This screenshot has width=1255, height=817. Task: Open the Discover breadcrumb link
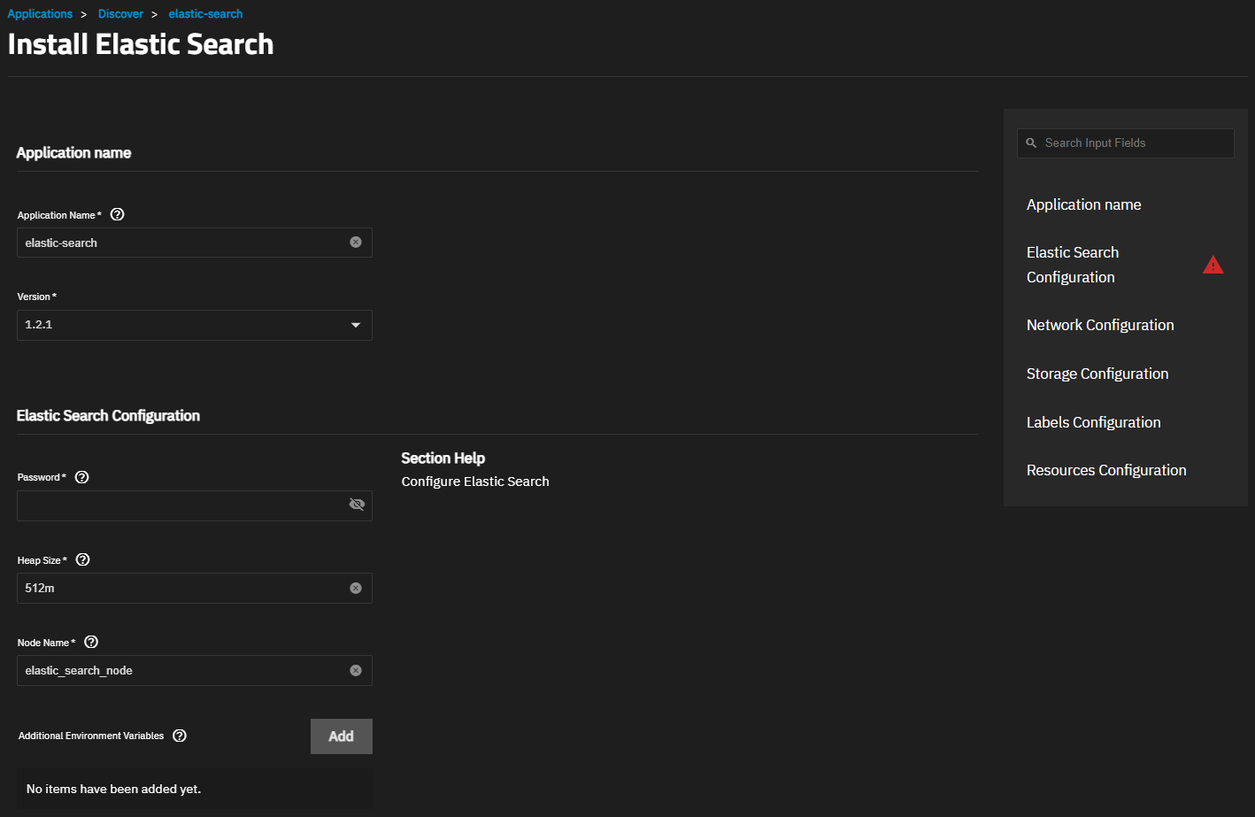click(120, 14)
